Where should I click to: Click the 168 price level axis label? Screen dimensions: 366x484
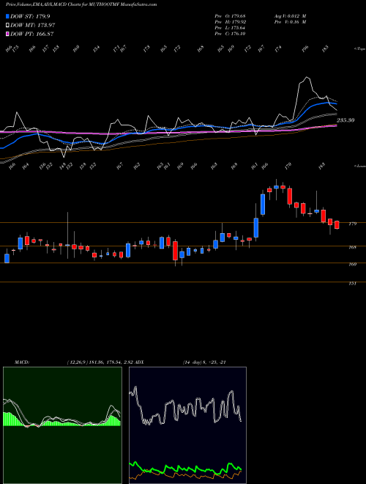click(353, 247)
